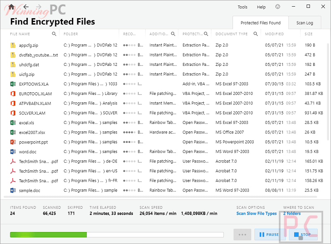Click the fr-FR TechSmith PDF icon
331x244 pixels.
13,181
